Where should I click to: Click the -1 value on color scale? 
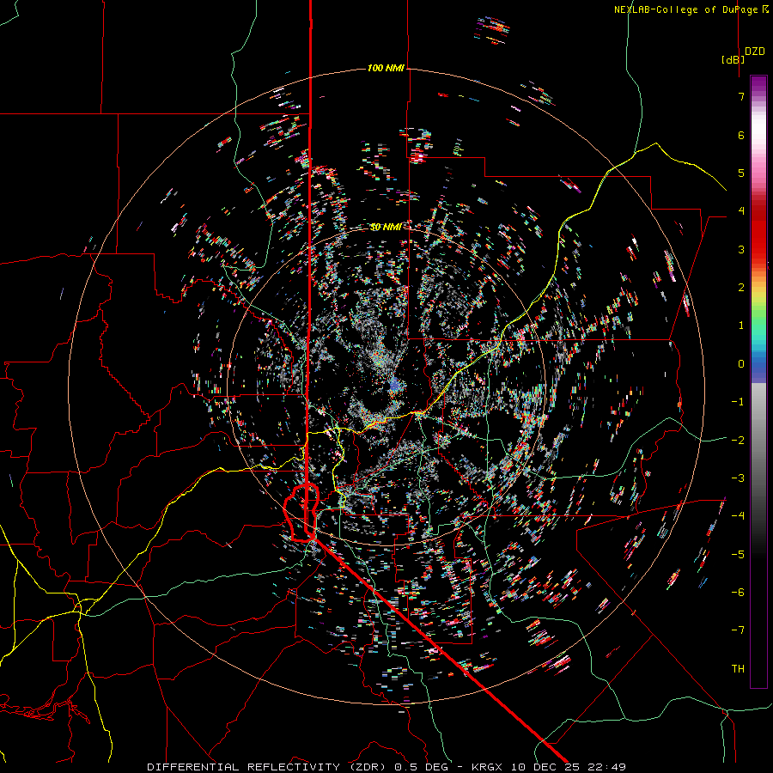tap(738, 402)
